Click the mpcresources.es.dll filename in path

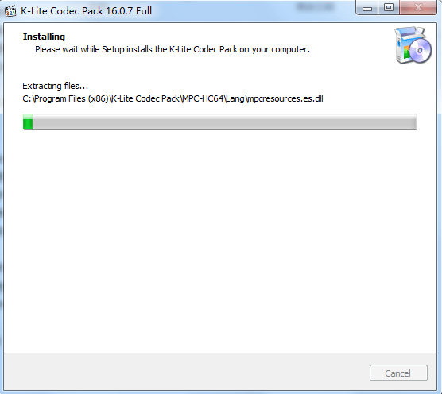click(x=285, y=98)
